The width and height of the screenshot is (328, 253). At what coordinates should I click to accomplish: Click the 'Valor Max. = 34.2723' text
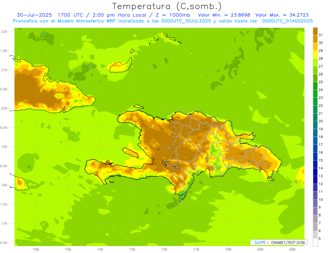[x=282, y=15]
